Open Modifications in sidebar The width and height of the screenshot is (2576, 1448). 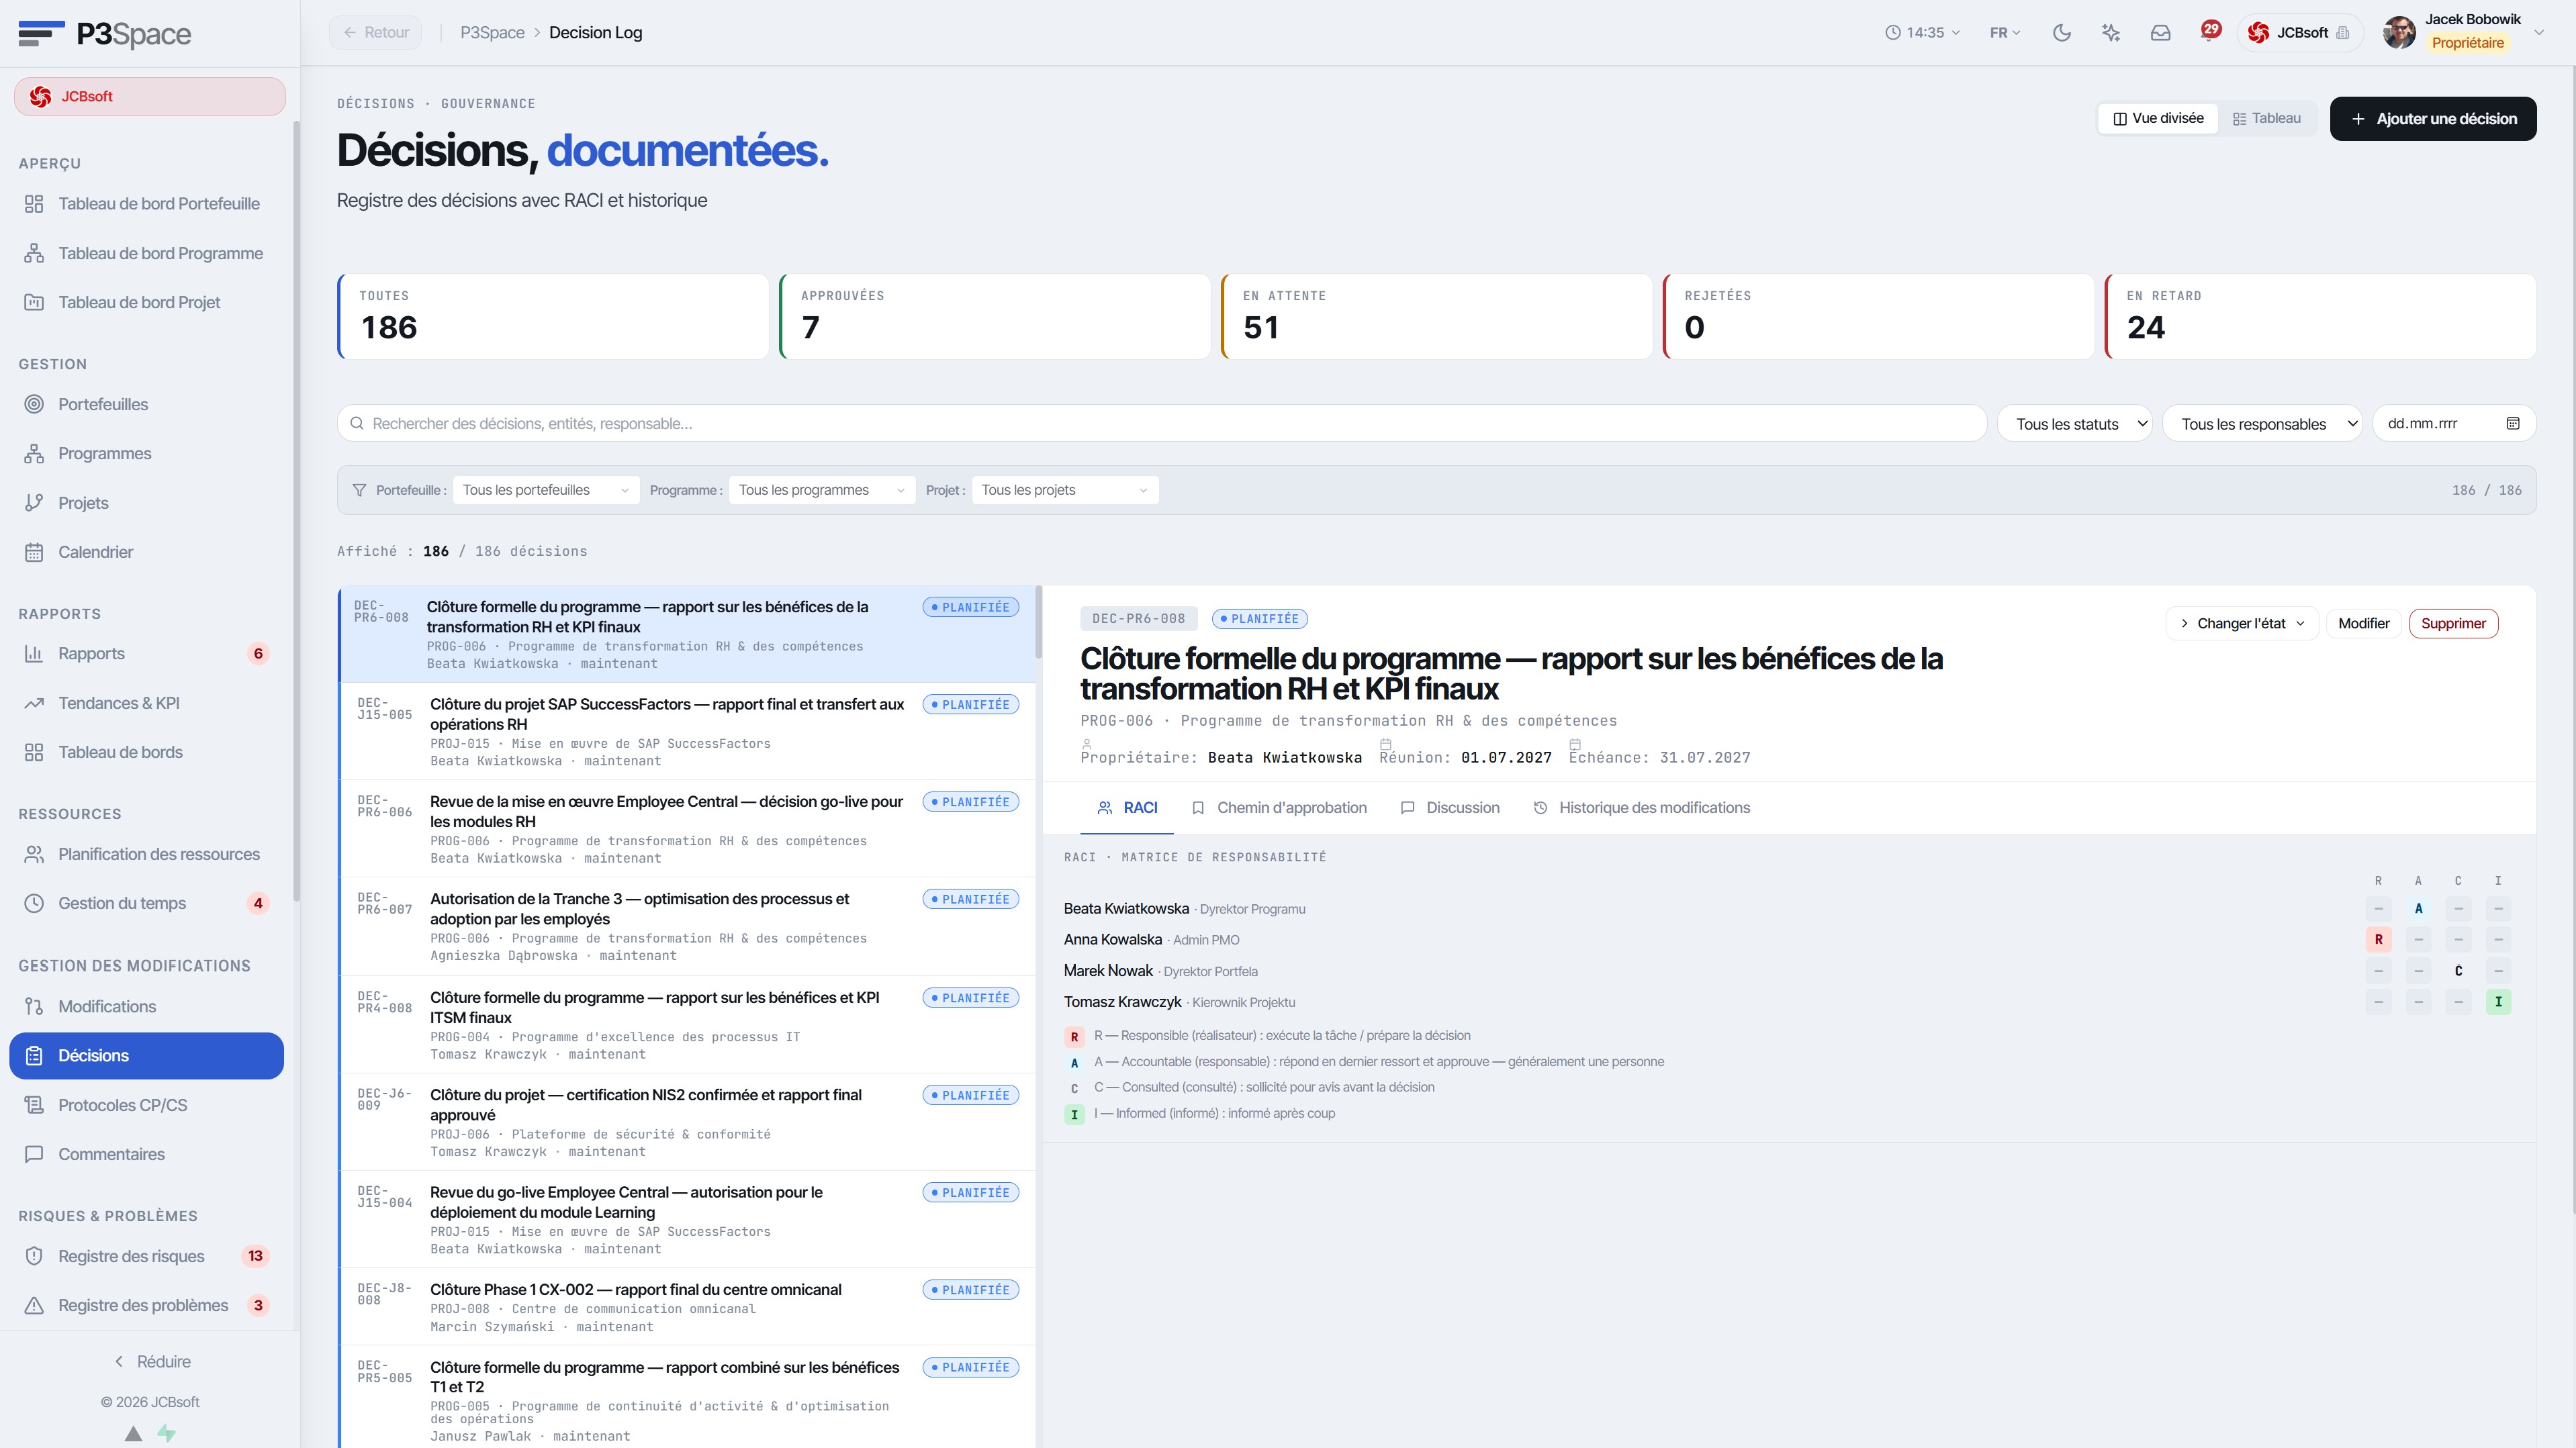pyautogui.click(x=147, y=1006)
